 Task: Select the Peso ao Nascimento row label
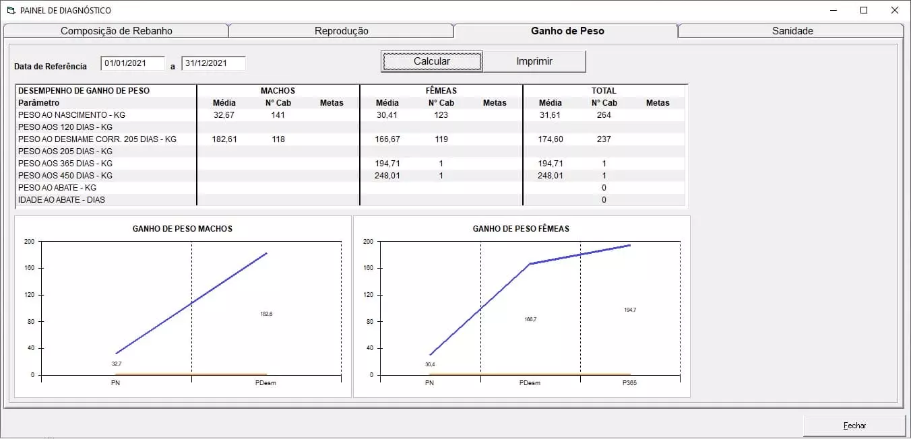click(x=71, y=115)
